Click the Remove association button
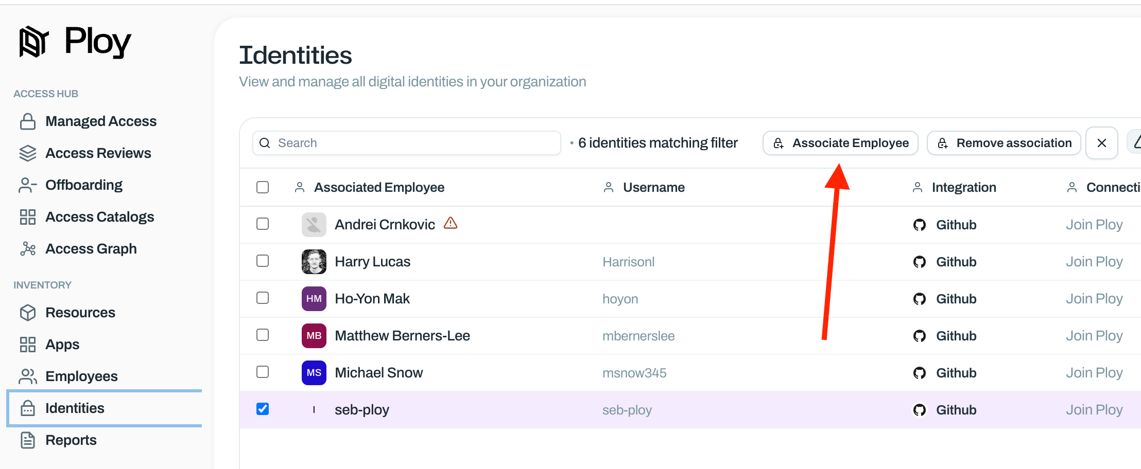 pos(1004,143)
